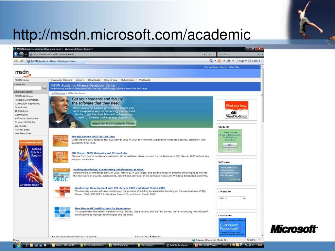335x251 pixels.
Task: Open the Tools menu in IE toolbar
Action: tap(254, 61)
